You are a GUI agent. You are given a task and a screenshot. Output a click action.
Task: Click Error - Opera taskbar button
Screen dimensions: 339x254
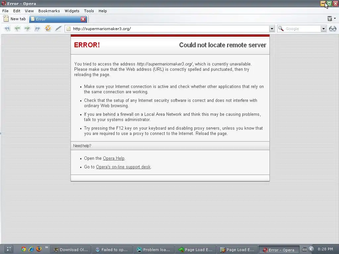(279, 250)
